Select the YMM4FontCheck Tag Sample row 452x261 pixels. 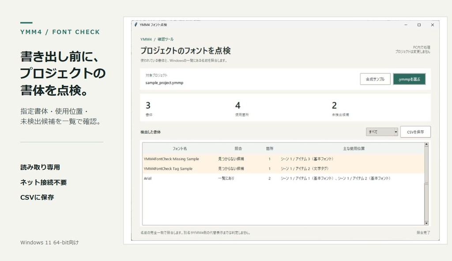point(283,169)
